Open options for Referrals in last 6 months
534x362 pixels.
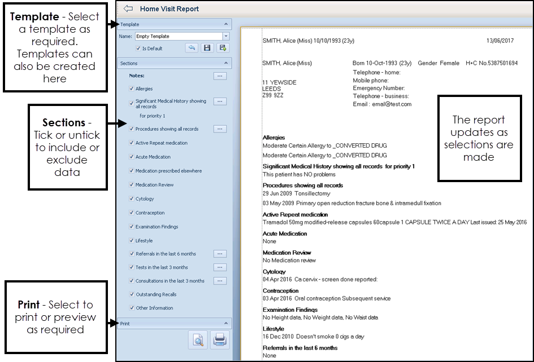pos(220,254)
